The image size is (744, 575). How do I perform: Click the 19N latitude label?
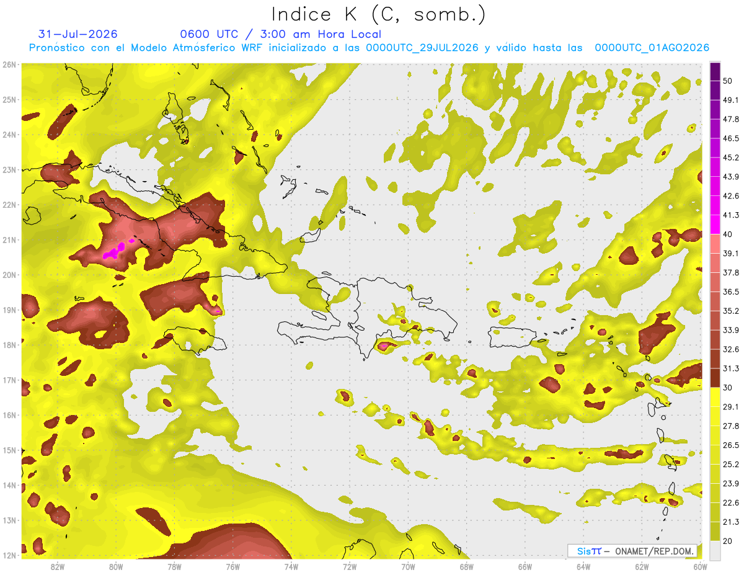point(9,310)
